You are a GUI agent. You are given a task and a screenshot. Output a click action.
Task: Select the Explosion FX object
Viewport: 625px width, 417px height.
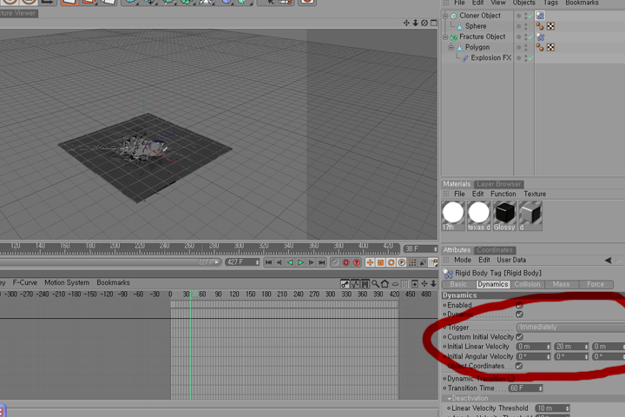click(x=490, y=58)
